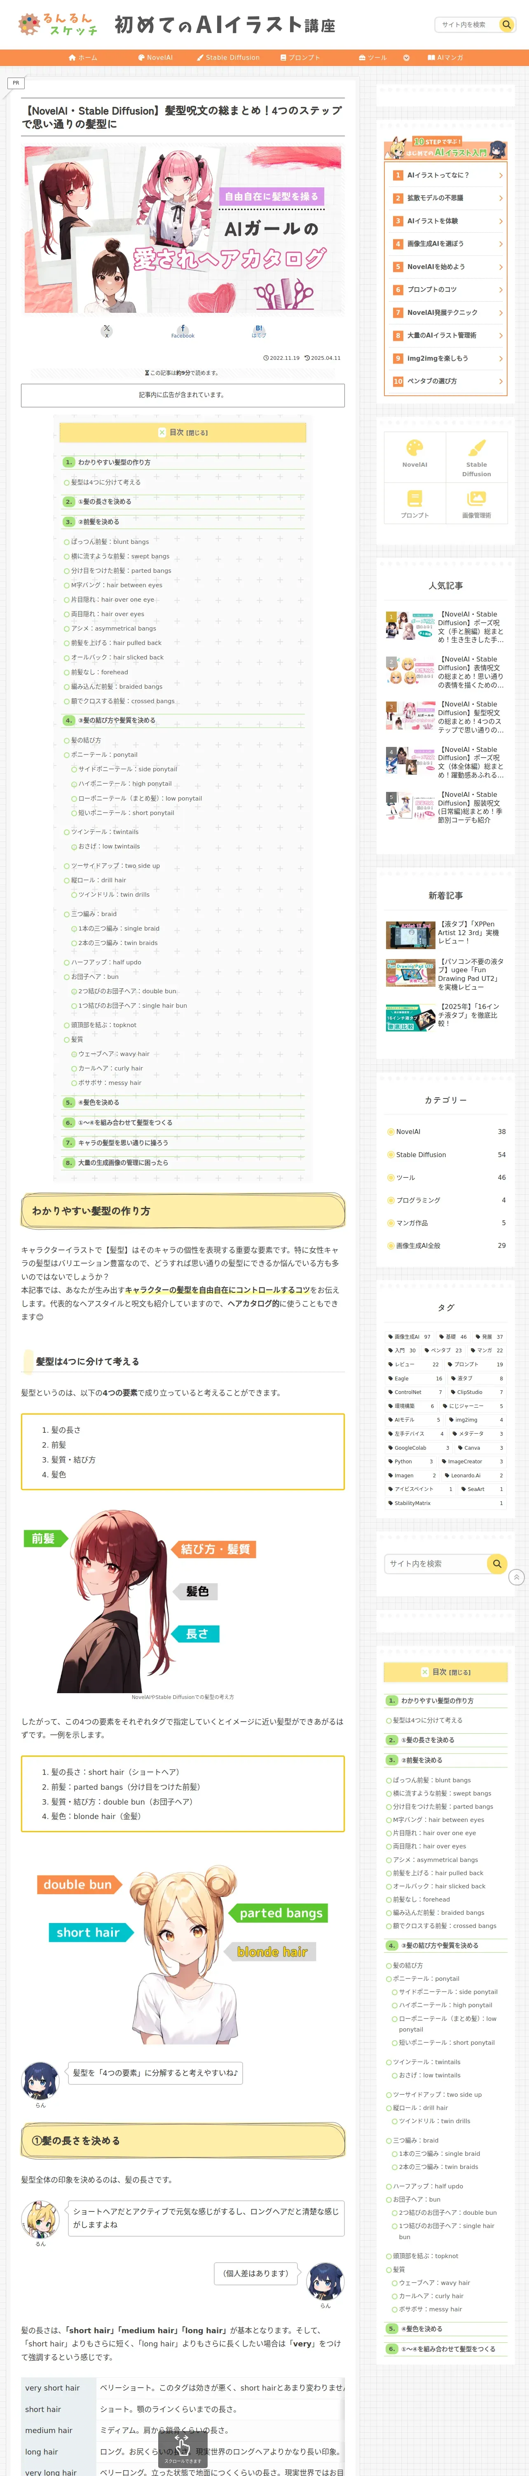Expand step 1 AIイラストってなに？
Viewport: 529px width, 2476px height.
tap(445, 176)
